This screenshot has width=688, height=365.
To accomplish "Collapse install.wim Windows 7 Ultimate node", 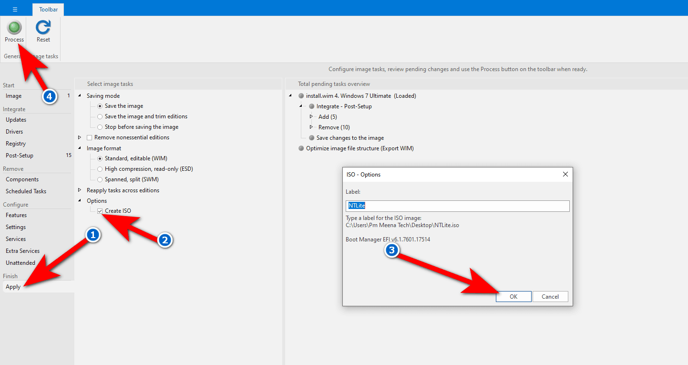I will [x=290, y=96].
